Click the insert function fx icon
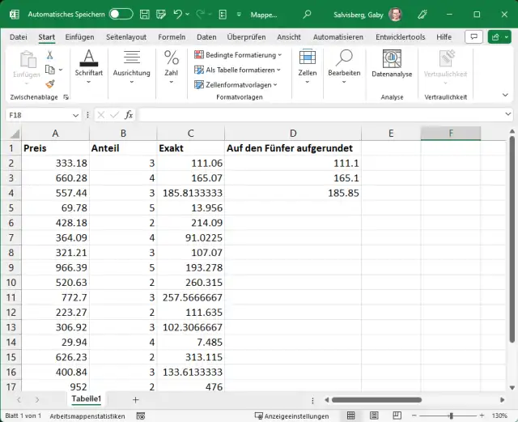 tap(128, 115)
